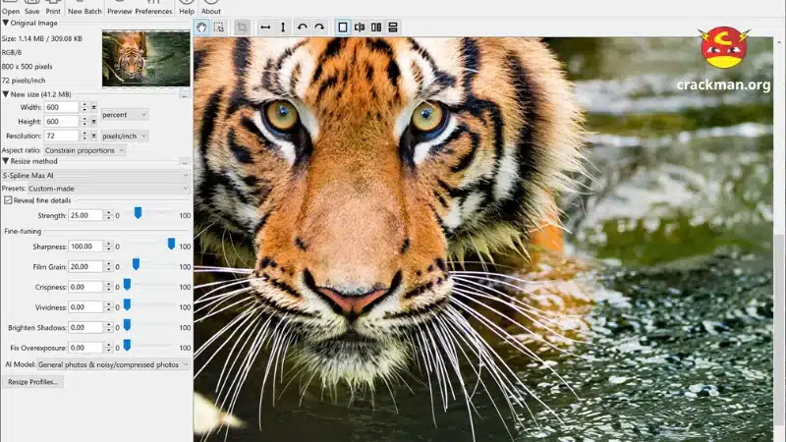
Task: Open the pixels/inch units dropdown
Action: pos(125,136)
